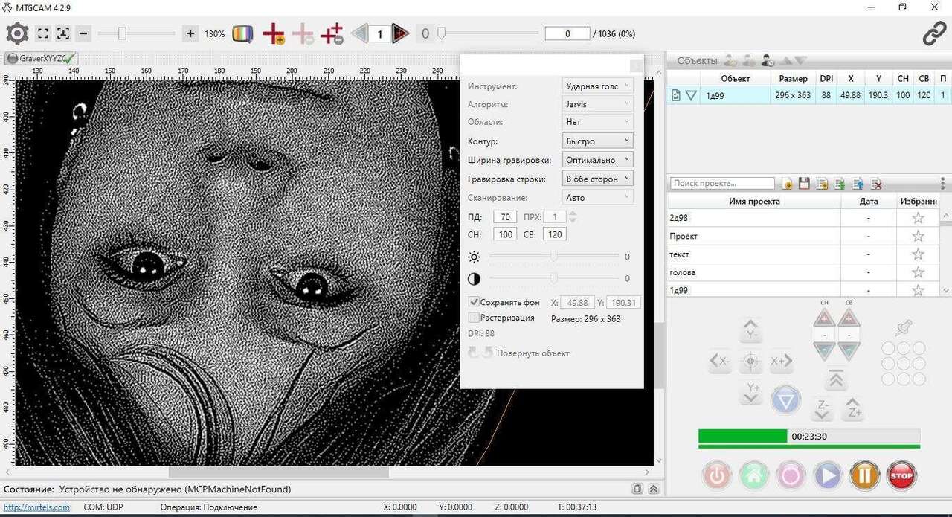This screenshot has width=952, height=517.
Task: Click the add object red plus icon
Action: tap(274, 34)
